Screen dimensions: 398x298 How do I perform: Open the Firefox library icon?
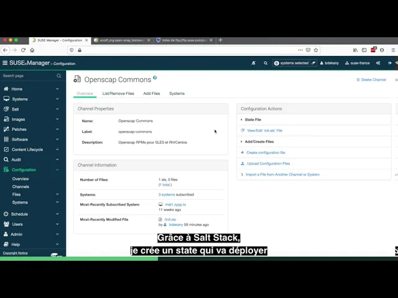pyautogui.click(x=355, y=50)
